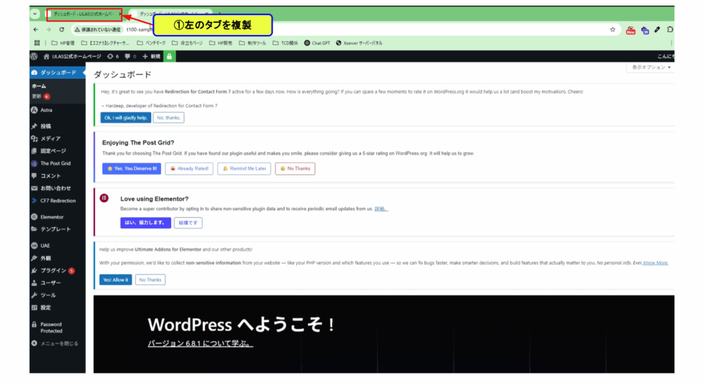Open the 固定ページ pages menu
The height and width of the screenshot is (384, 704).
(x=58, y=151)
